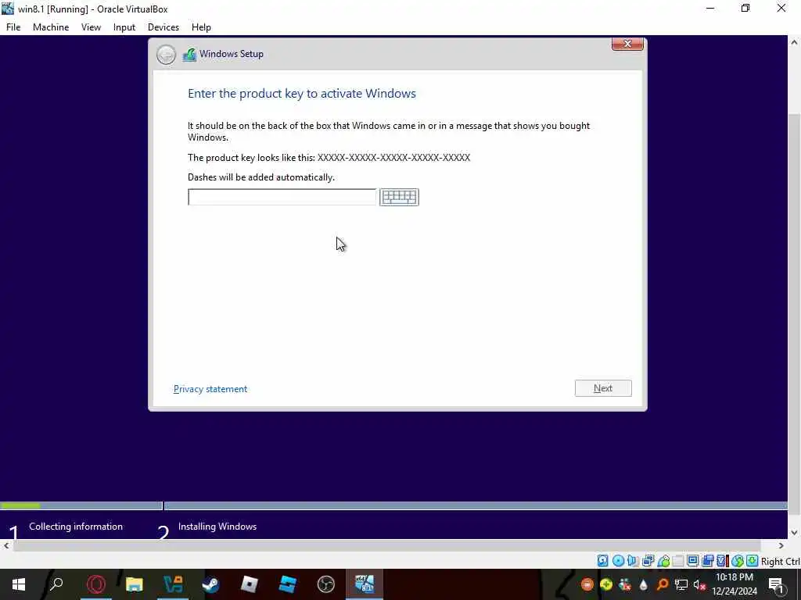Click the display indicator in VirtualBox status bar

click(693, 561)
